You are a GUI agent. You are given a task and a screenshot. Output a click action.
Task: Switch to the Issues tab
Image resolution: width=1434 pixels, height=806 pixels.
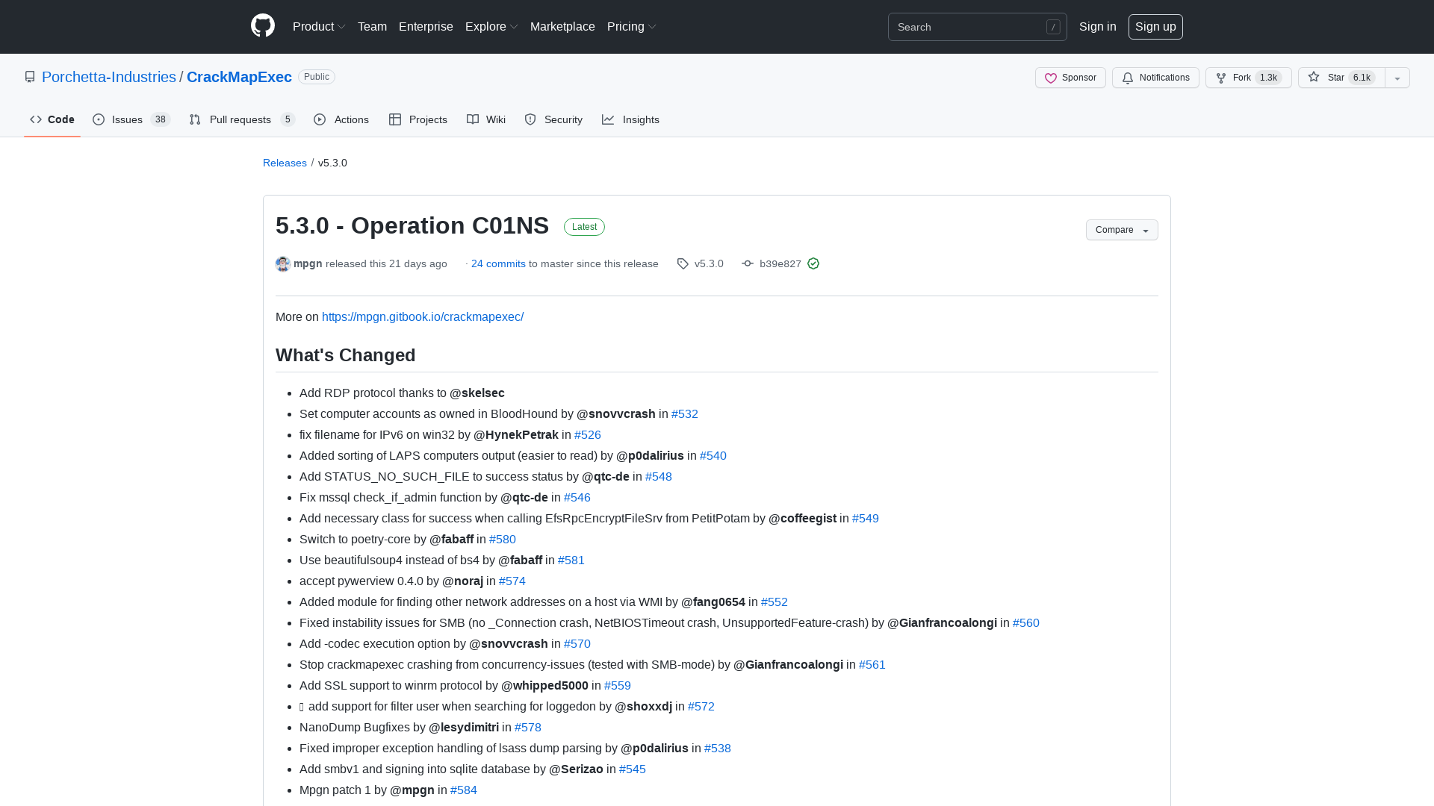(127, 119)
